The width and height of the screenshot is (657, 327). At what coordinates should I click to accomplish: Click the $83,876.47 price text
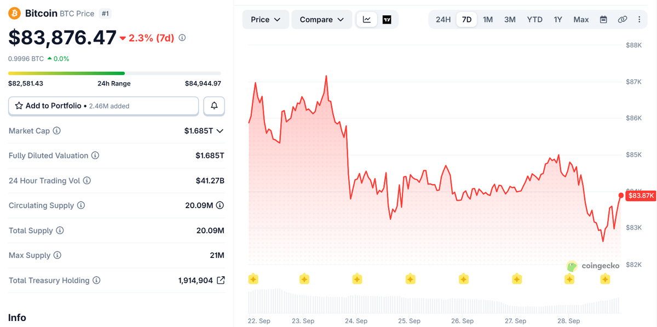pyautogui.click(x=62, y=38)
